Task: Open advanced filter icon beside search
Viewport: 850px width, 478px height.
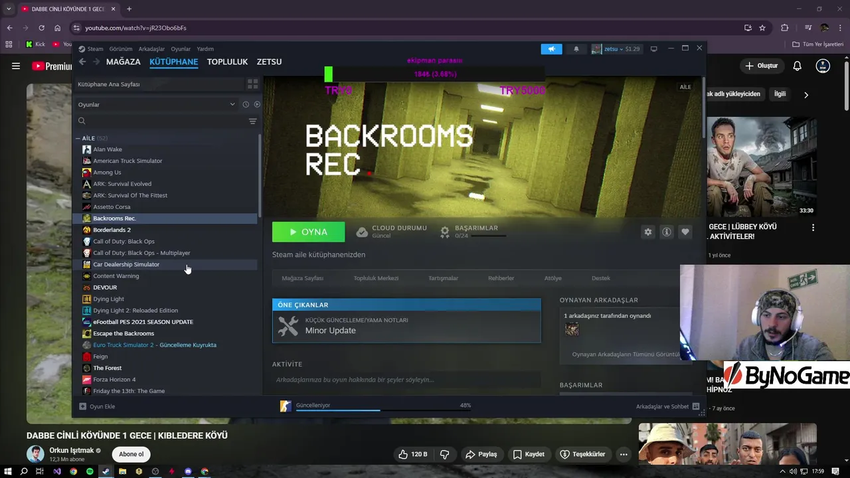Action: [252, 121]
